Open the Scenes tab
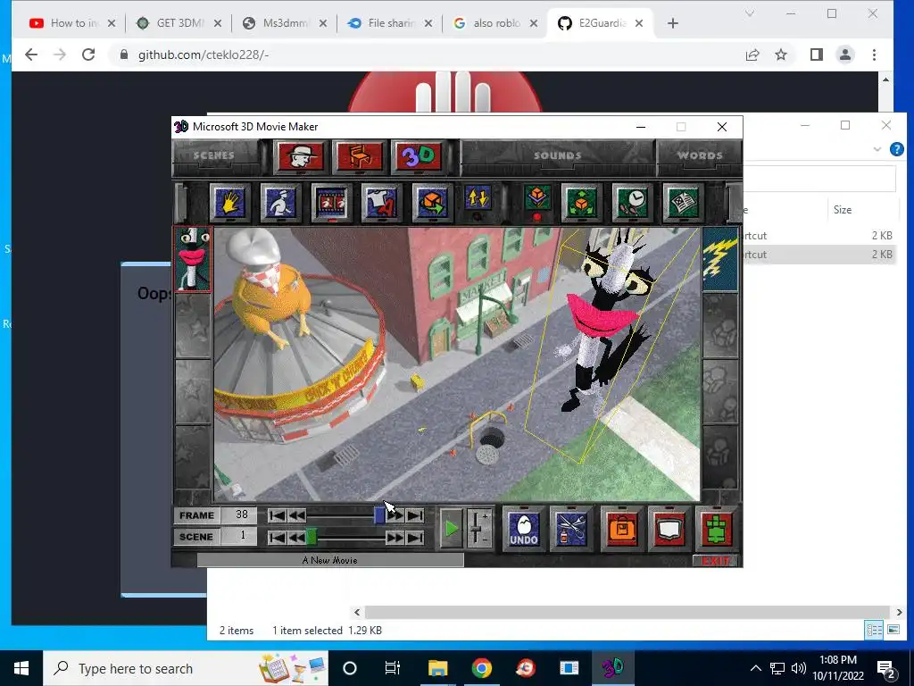 coord(214,155)
